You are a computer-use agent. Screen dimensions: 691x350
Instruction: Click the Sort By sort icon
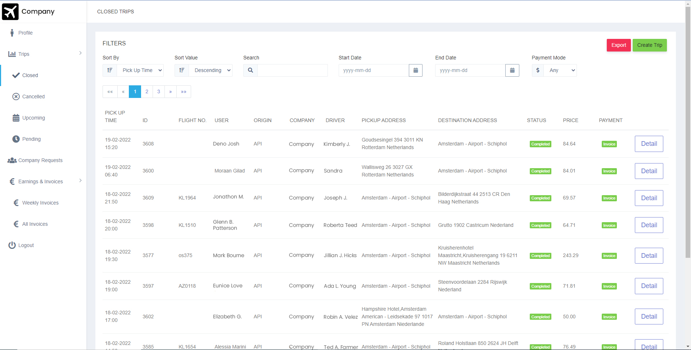point(110,71)
